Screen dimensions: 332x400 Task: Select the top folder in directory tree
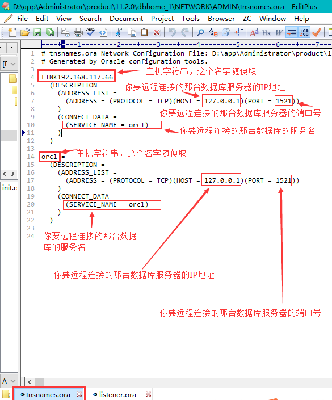[12, 78]
